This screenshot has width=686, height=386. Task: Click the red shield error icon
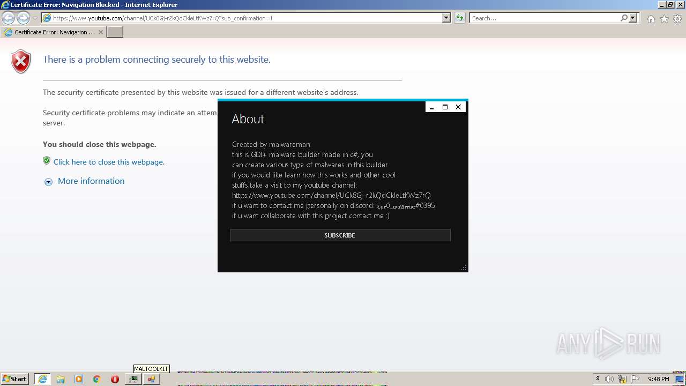(x=21, y=62)
